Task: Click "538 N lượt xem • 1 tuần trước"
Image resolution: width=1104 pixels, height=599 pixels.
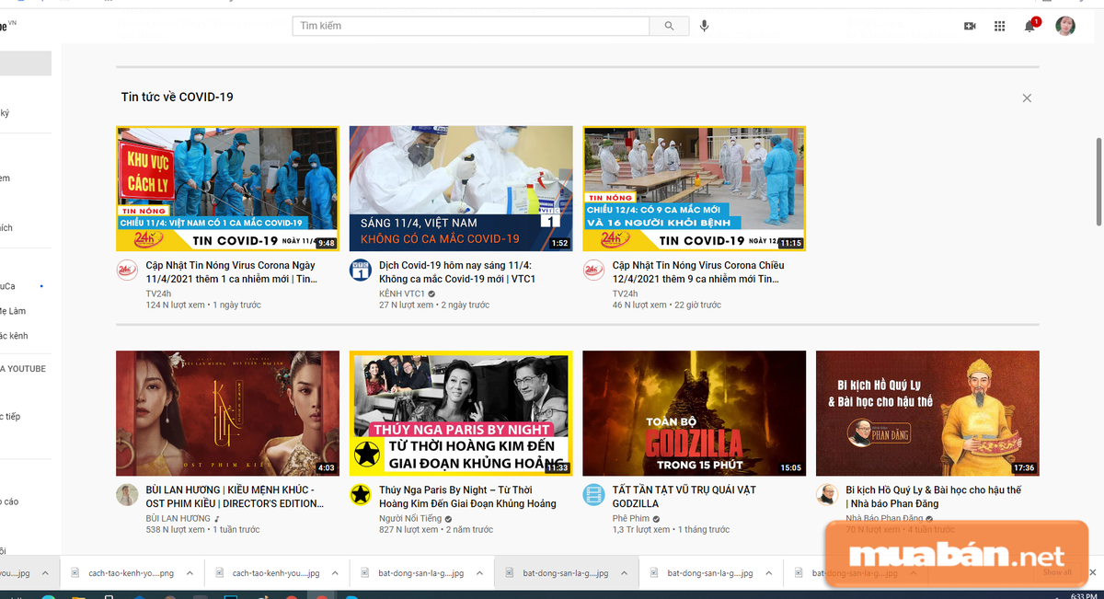Action: (203, 530)
